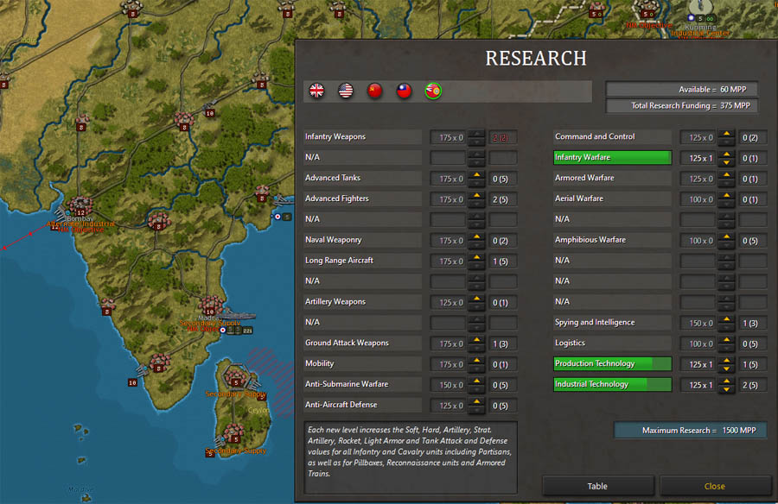
Task: Select the Mobility research label
Action: 362,363
